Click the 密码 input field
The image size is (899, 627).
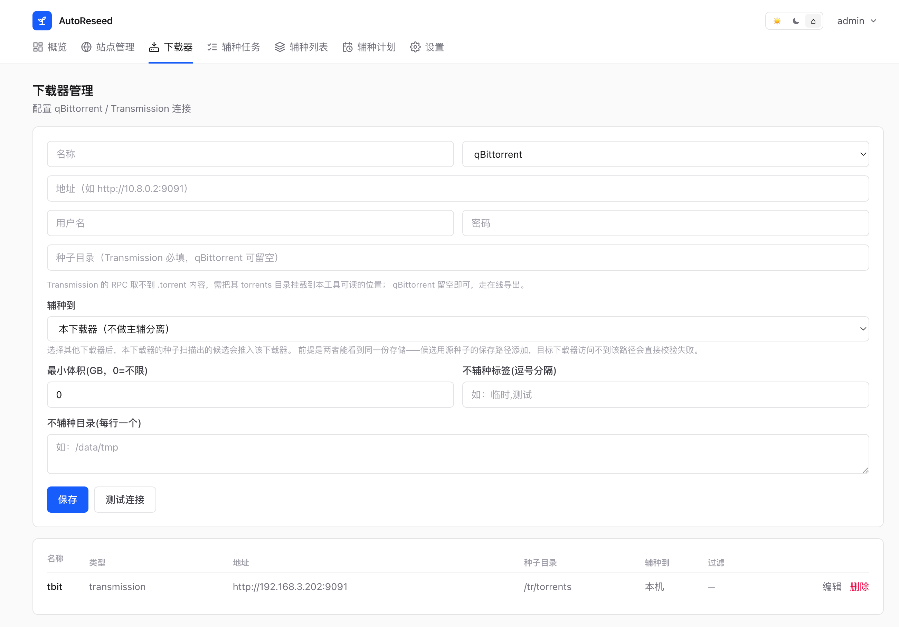click(666, 223)
